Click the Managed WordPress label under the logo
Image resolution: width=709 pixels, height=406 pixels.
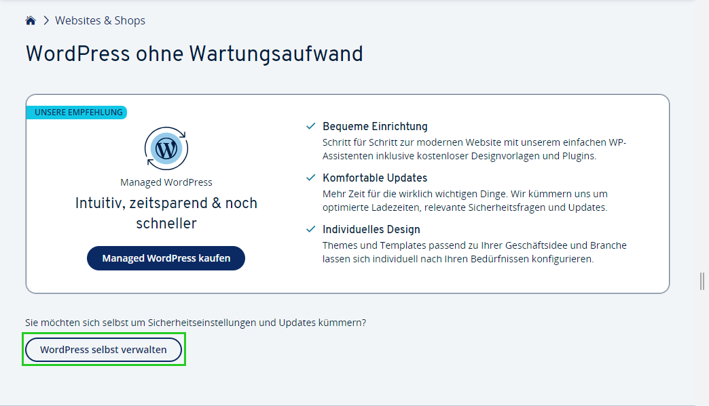coord(166,182)
